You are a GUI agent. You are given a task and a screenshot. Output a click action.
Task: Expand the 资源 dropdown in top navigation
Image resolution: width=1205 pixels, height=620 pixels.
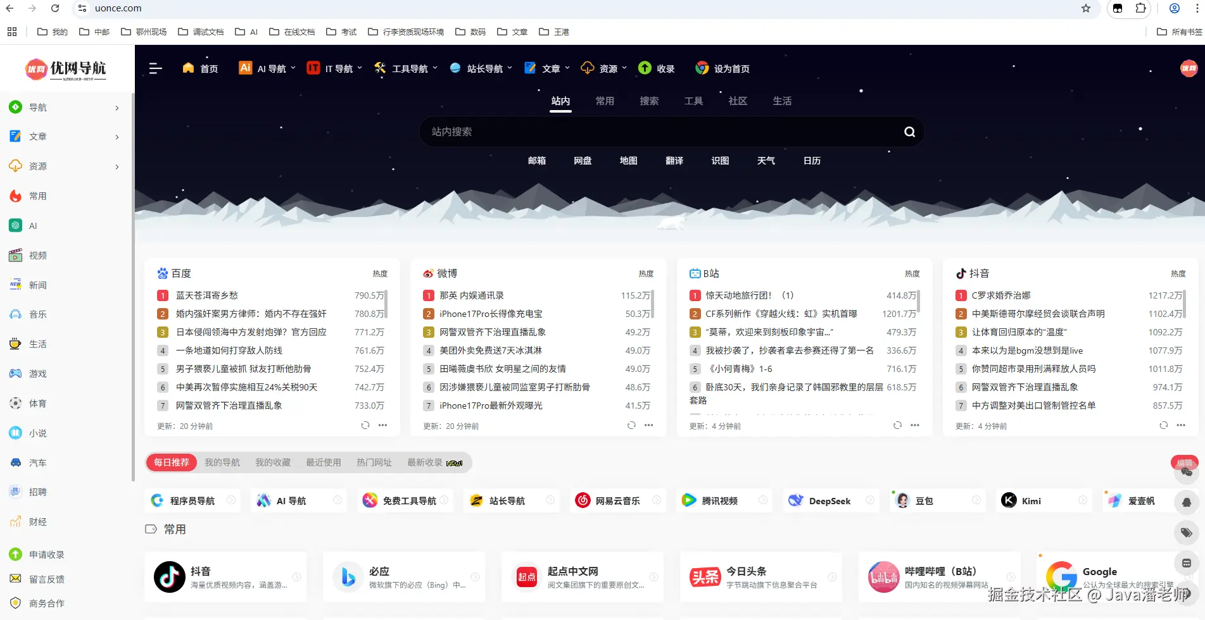pos(604,68)
